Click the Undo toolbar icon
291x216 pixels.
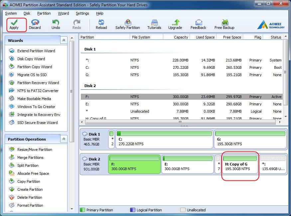click(56, 24)
